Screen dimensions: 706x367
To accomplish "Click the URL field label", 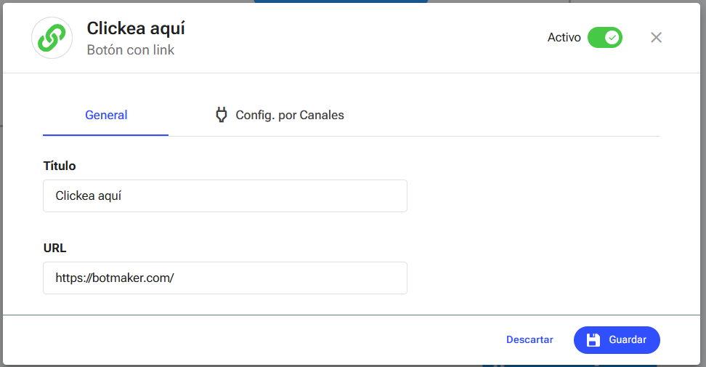I will [54, 248].
